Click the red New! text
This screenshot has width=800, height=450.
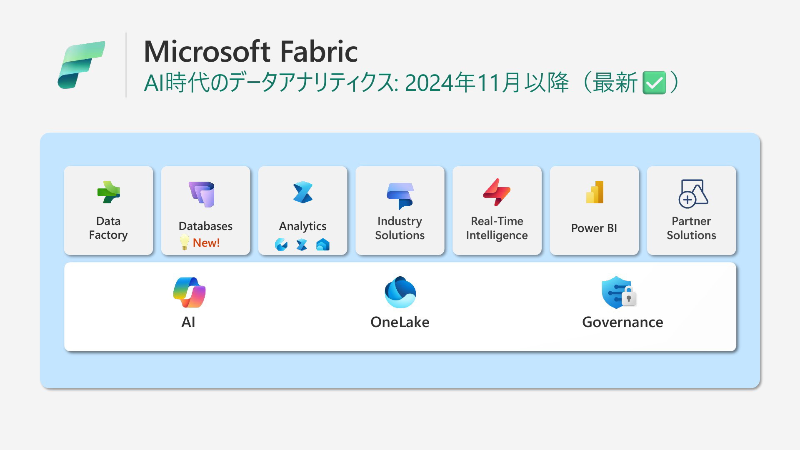coord(206,242)
